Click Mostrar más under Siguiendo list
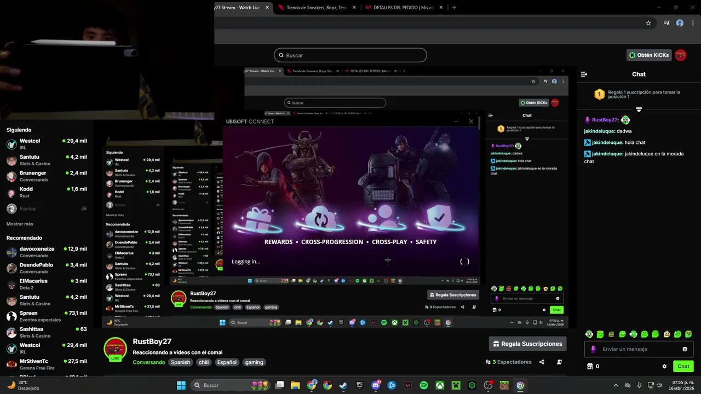Screen dimensions: 701x394 click(x=20, y=224)
